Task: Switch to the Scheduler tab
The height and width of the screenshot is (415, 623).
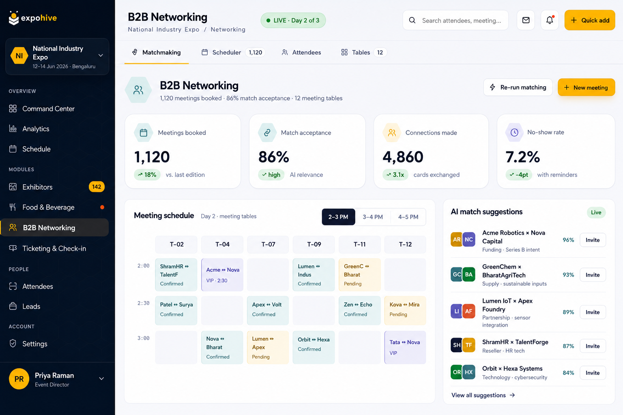Action: coord(233,52)
